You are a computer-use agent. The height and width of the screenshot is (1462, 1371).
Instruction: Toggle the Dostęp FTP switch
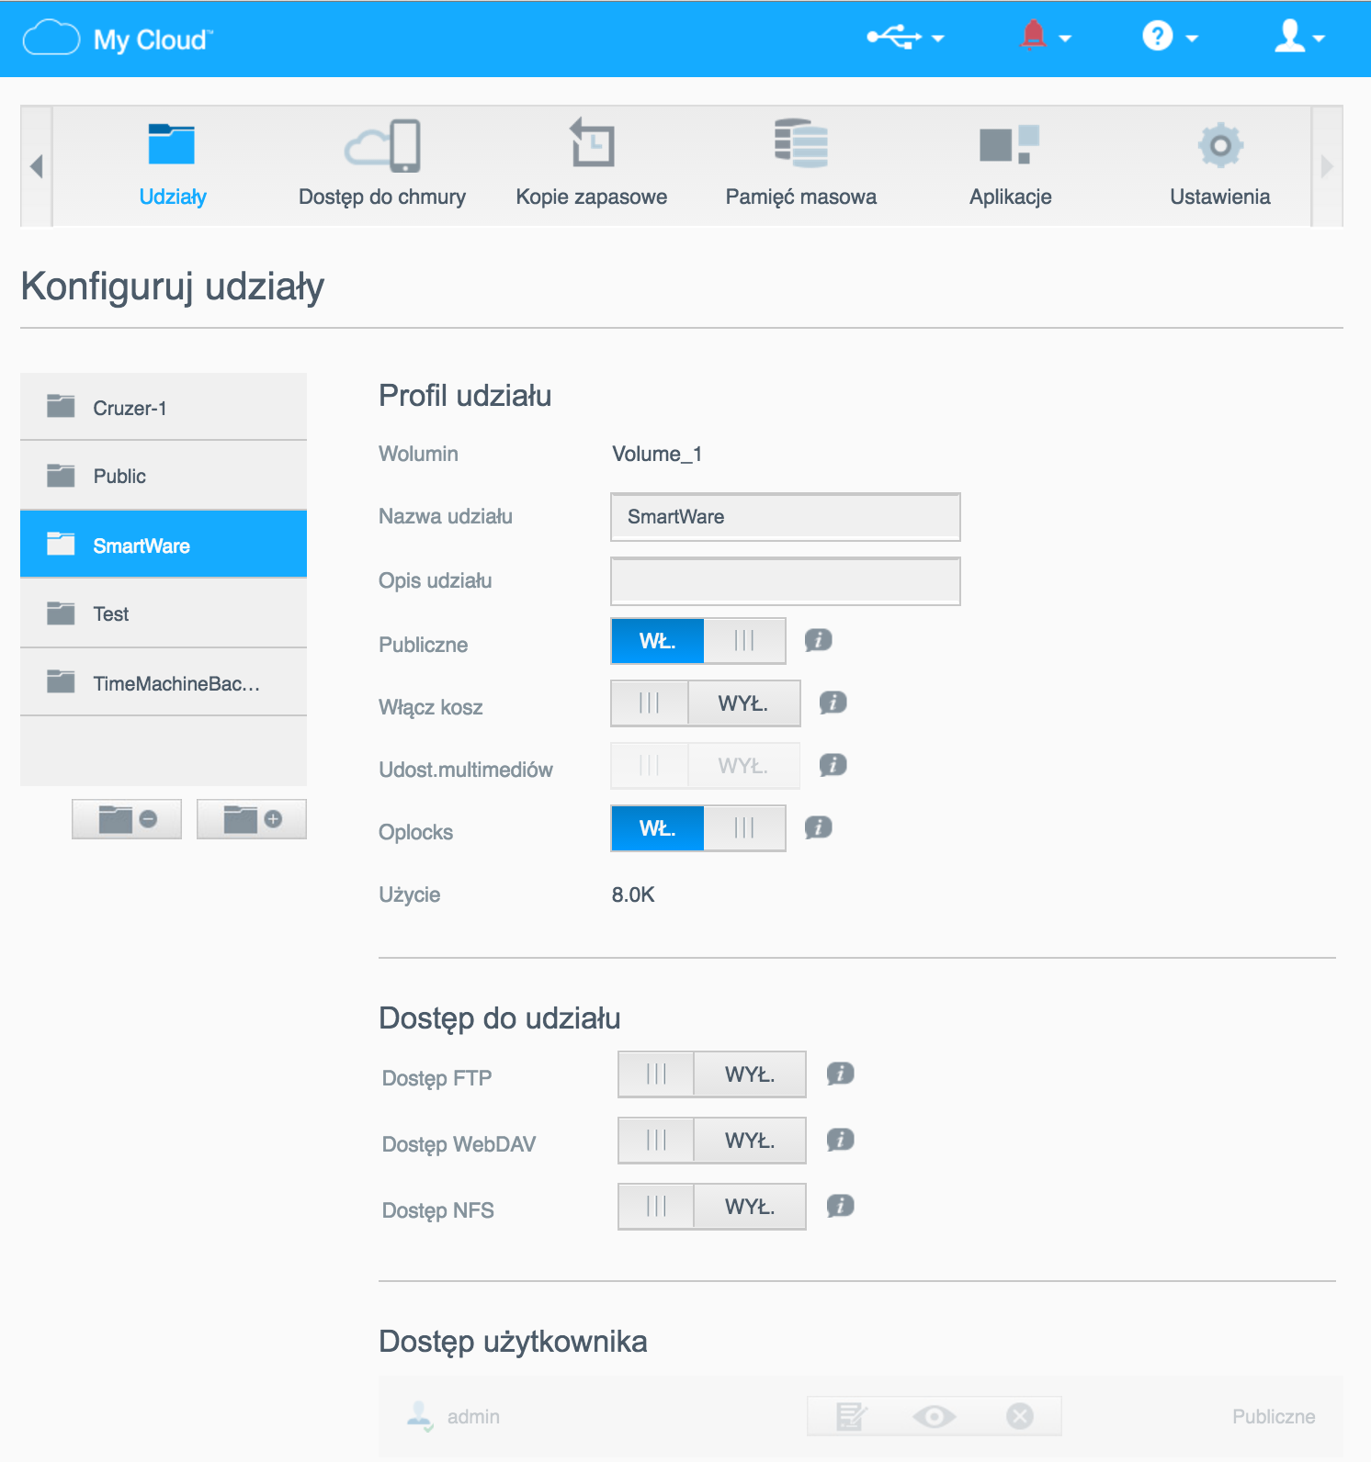[x=712, y=1074]
